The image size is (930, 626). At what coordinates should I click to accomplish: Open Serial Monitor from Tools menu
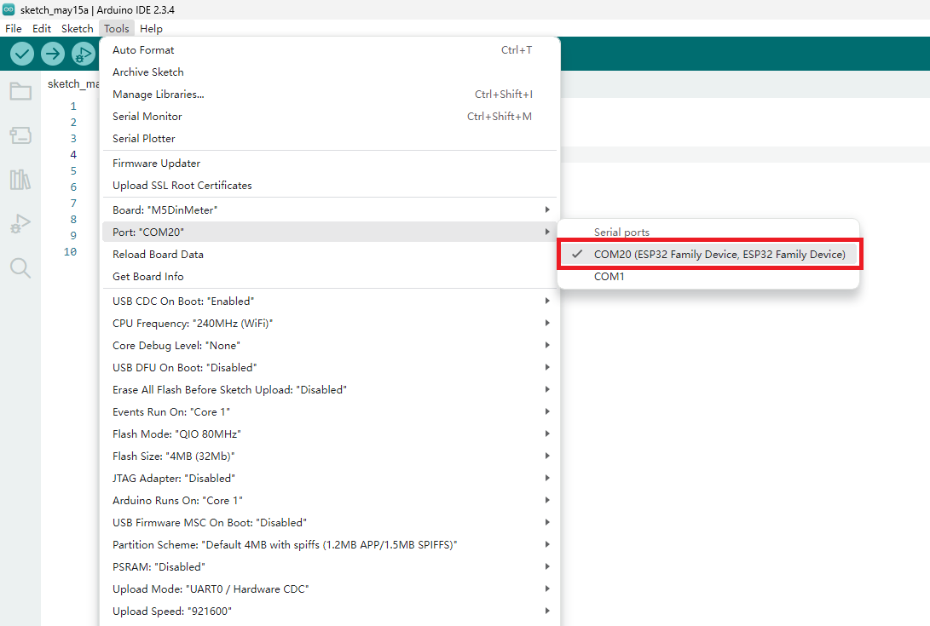tap(330, 116)
